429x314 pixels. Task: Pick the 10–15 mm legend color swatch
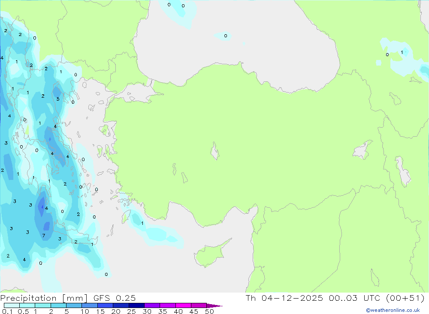(x=90, y=305)
